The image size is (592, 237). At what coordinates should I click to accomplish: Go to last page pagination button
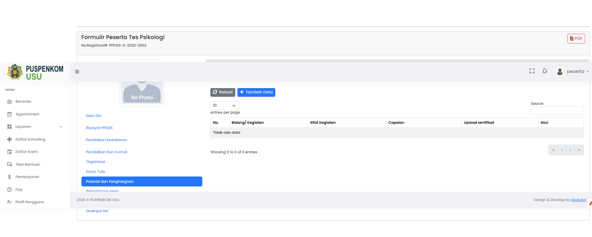click(579, 150)
